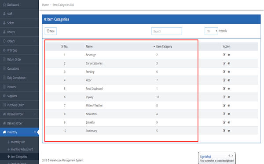Open the records per page dropdown
264x164 pixels.
pyautogui.click(x=211, y=31)
